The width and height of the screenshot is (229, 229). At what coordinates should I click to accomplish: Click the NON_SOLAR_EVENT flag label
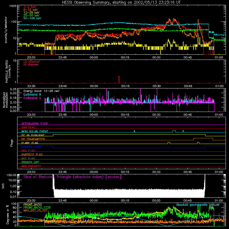tap(35, 131)
